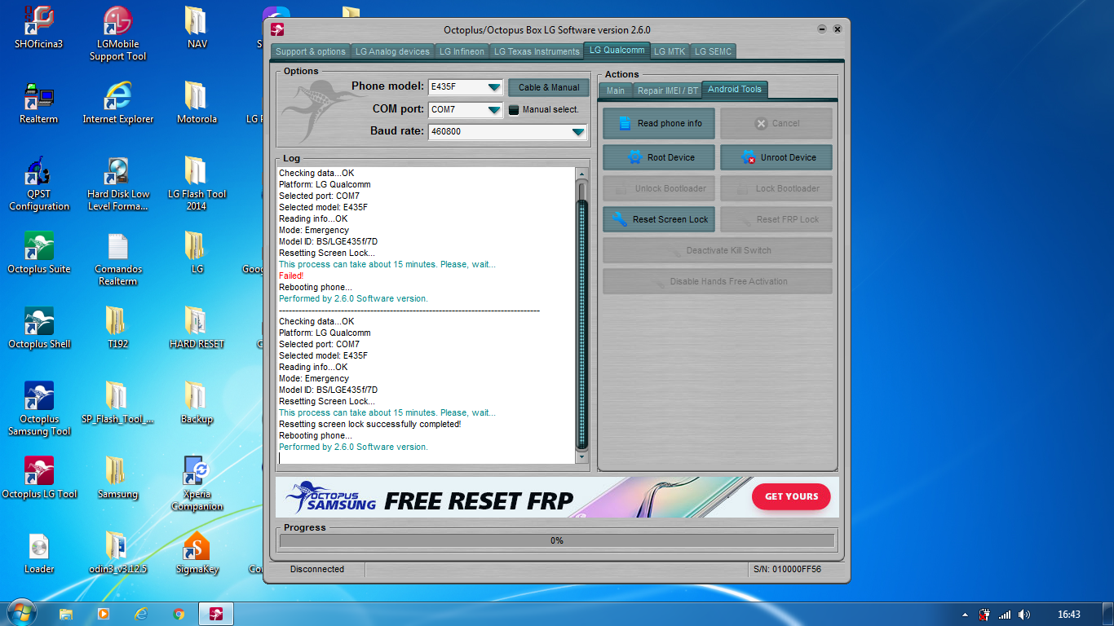Open Google Chrome from taskbar
Screen dimensions: 1114x626
(179, 614)
